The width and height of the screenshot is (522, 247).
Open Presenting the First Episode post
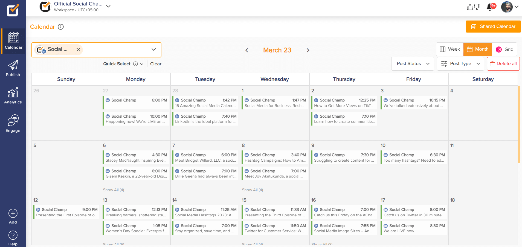[66, 212]
